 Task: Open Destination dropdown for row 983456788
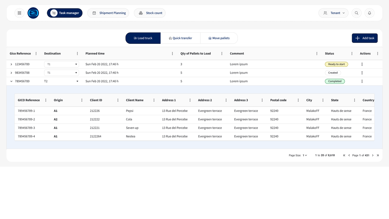click(61, 73)
